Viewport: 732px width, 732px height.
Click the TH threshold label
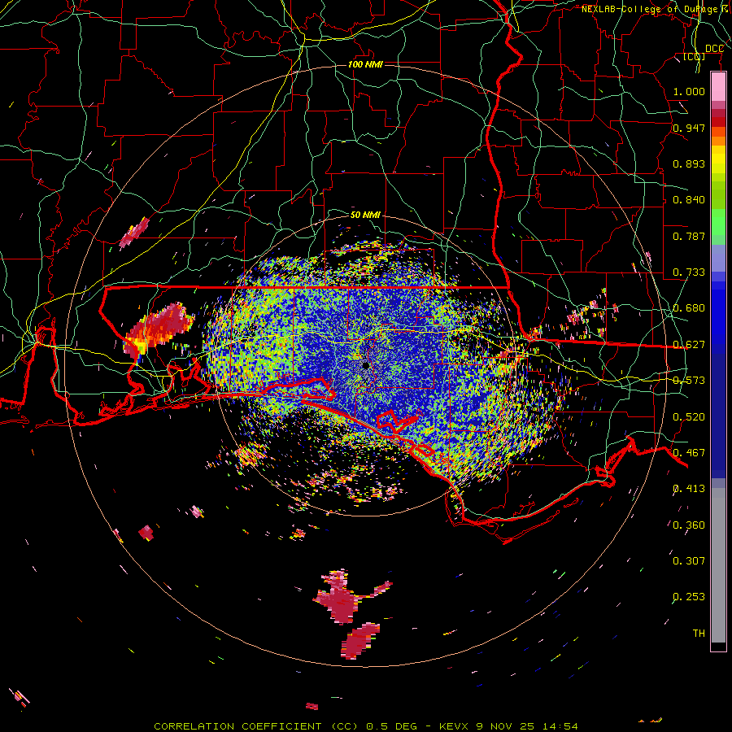tap(699, 633)
